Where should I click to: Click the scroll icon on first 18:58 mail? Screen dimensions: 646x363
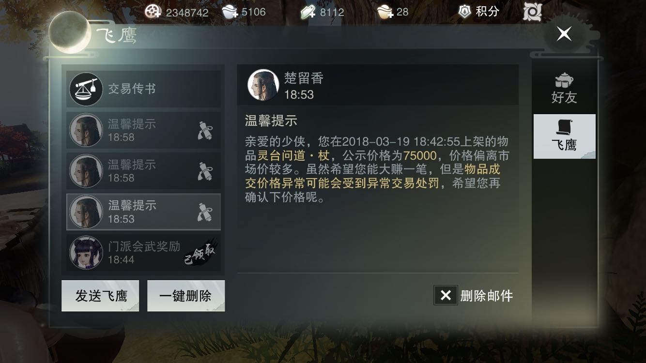205,130
